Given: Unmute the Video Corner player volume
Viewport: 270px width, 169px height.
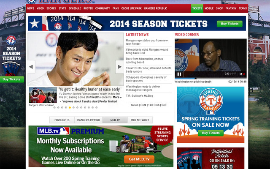Looking at the screenshot, I should pos(242,74).
